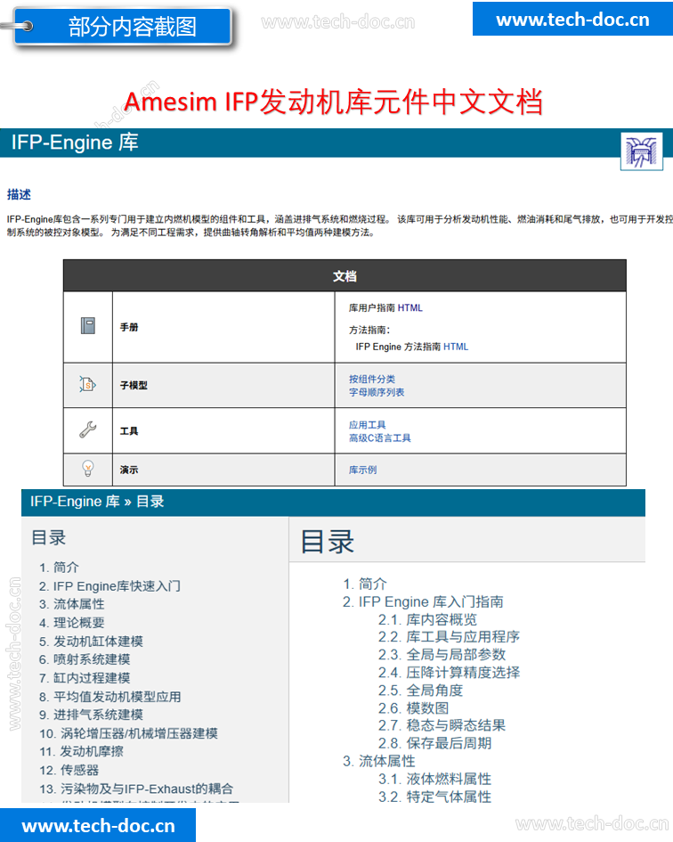Click the IFP-Engine library logo icon

[x=641, y=151]
